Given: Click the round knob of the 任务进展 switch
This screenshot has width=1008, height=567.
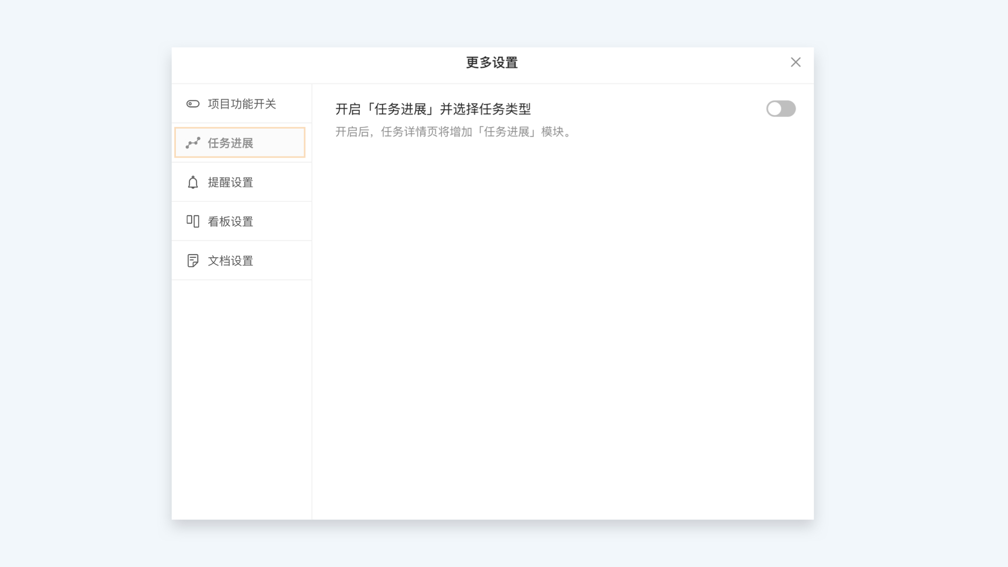Looking at the screenshot, I should [x=774, y=109].
